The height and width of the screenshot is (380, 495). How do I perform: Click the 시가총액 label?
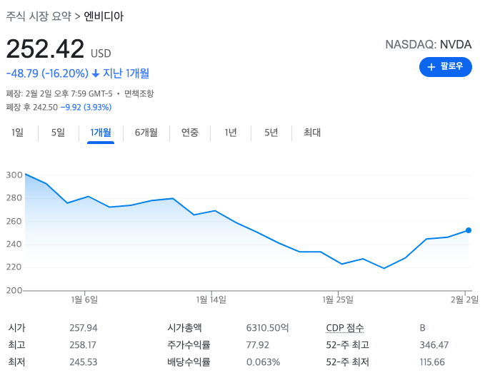(x=184, y=328)
